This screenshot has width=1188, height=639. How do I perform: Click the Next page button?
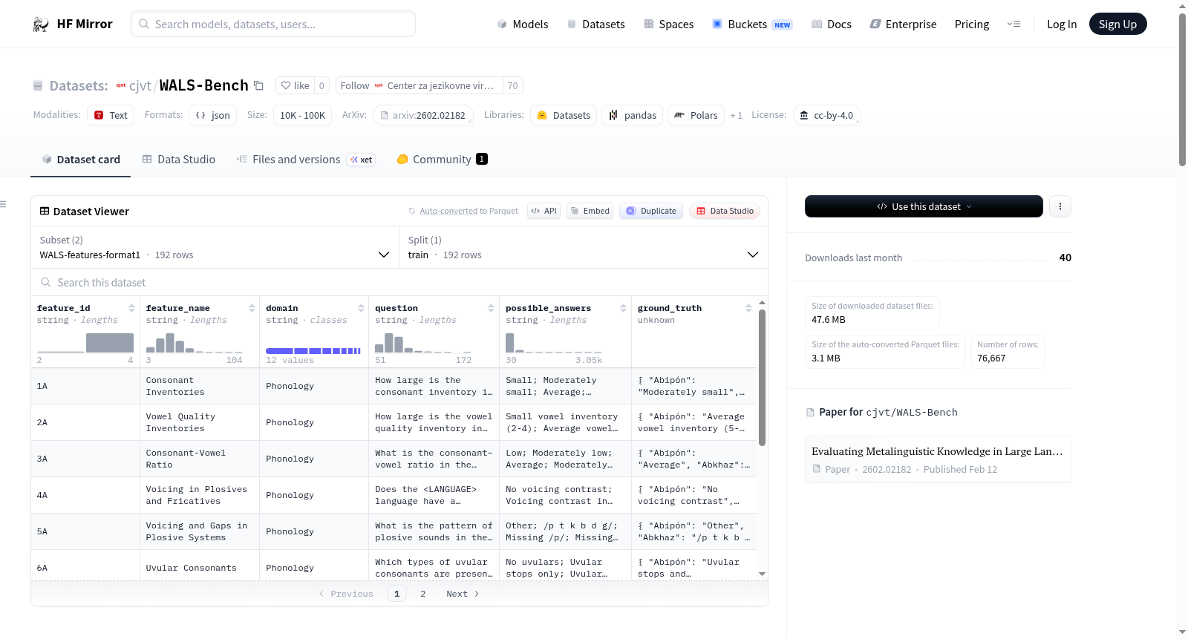tap(463, 594)
